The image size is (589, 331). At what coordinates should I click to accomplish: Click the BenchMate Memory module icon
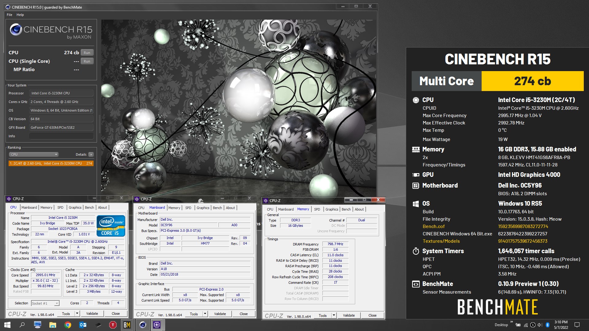coord(416,149)
